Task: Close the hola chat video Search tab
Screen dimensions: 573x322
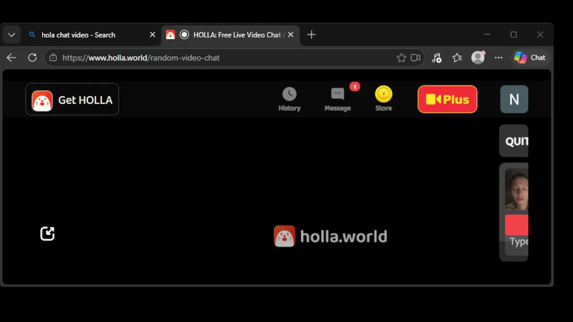Action: (152, 35)
